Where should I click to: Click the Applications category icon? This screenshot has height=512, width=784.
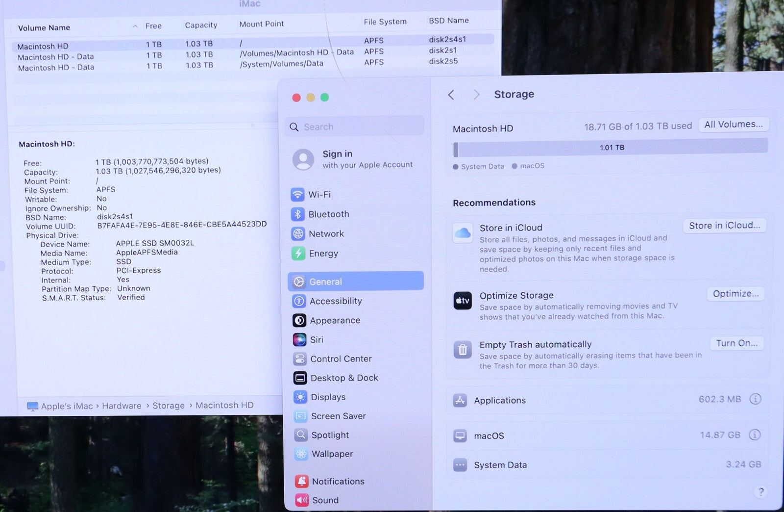coord(460,401)
